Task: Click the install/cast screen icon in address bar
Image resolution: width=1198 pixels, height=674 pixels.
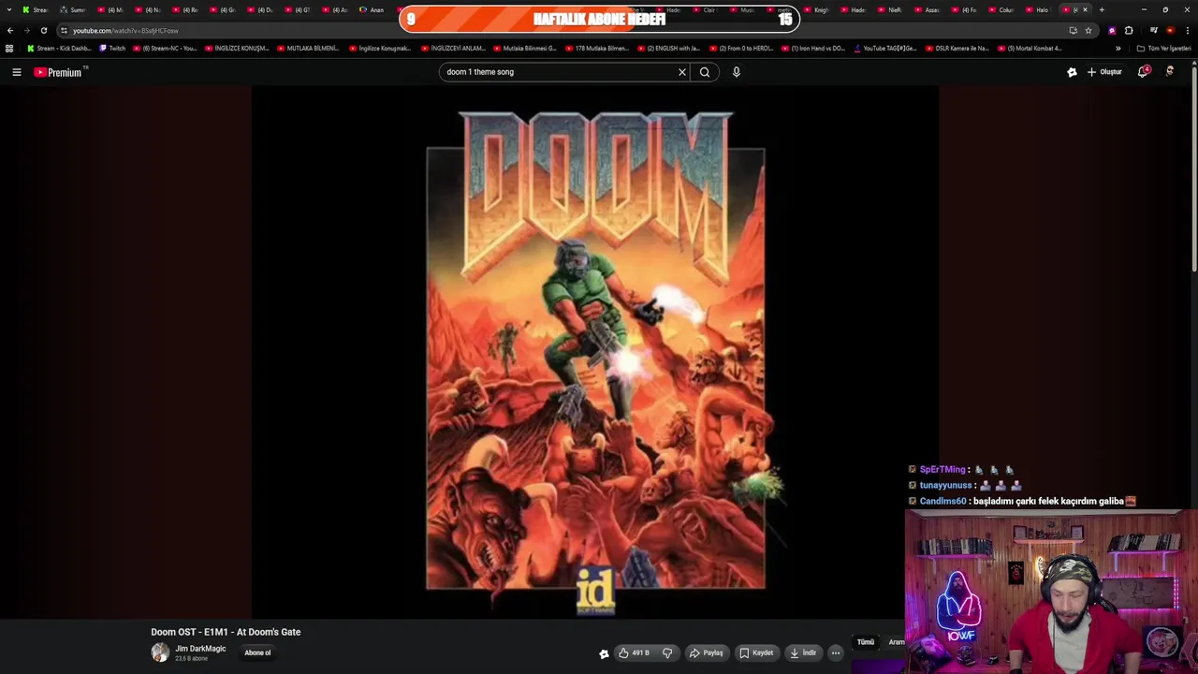Action: (1073, 30)
